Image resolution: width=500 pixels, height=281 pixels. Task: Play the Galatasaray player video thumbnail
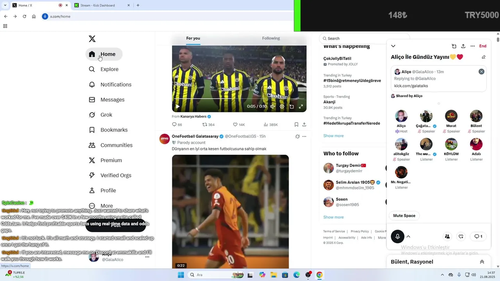(x=230, y=212)
